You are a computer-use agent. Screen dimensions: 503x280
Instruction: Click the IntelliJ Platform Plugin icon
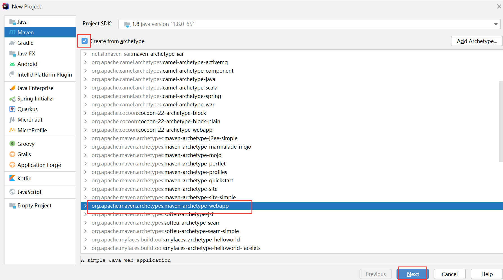pos(12,74)
